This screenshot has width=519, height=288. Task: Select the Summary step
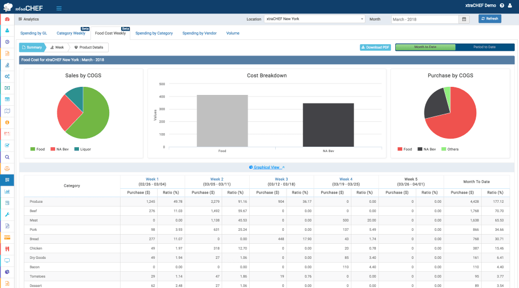point(32,47)
